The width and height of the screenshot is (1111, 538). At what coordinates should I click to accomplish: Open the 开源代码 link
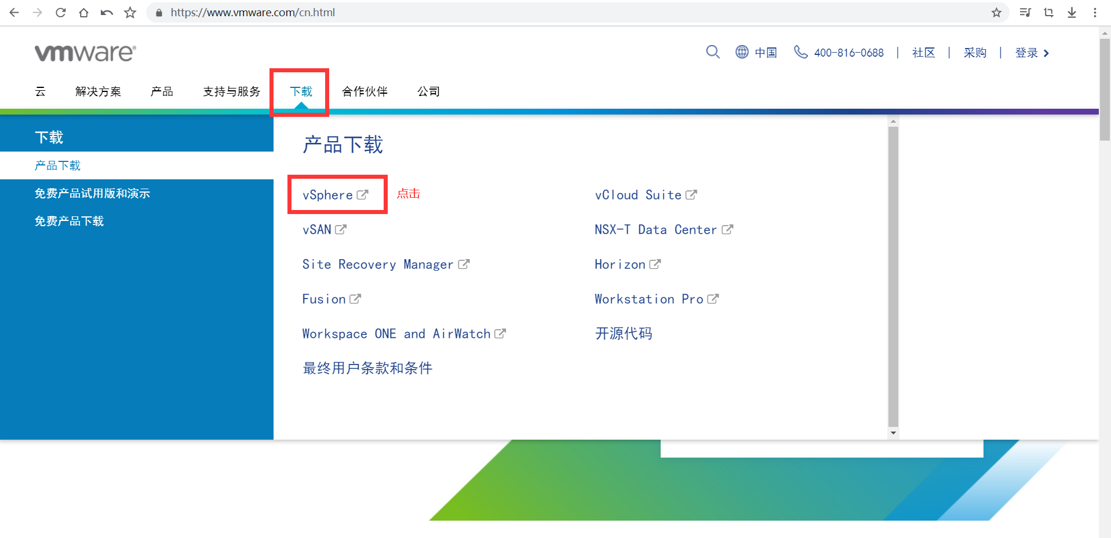click(x=624, y=334)
